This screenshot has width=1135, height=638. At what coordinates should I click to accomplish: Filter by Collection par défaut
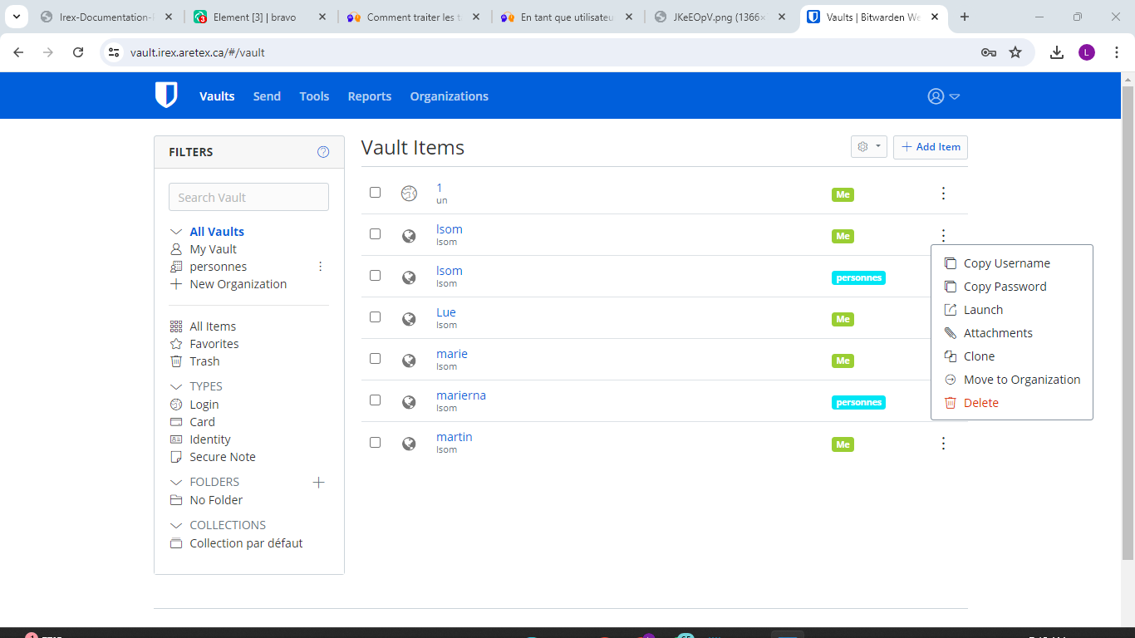[246, 543]
